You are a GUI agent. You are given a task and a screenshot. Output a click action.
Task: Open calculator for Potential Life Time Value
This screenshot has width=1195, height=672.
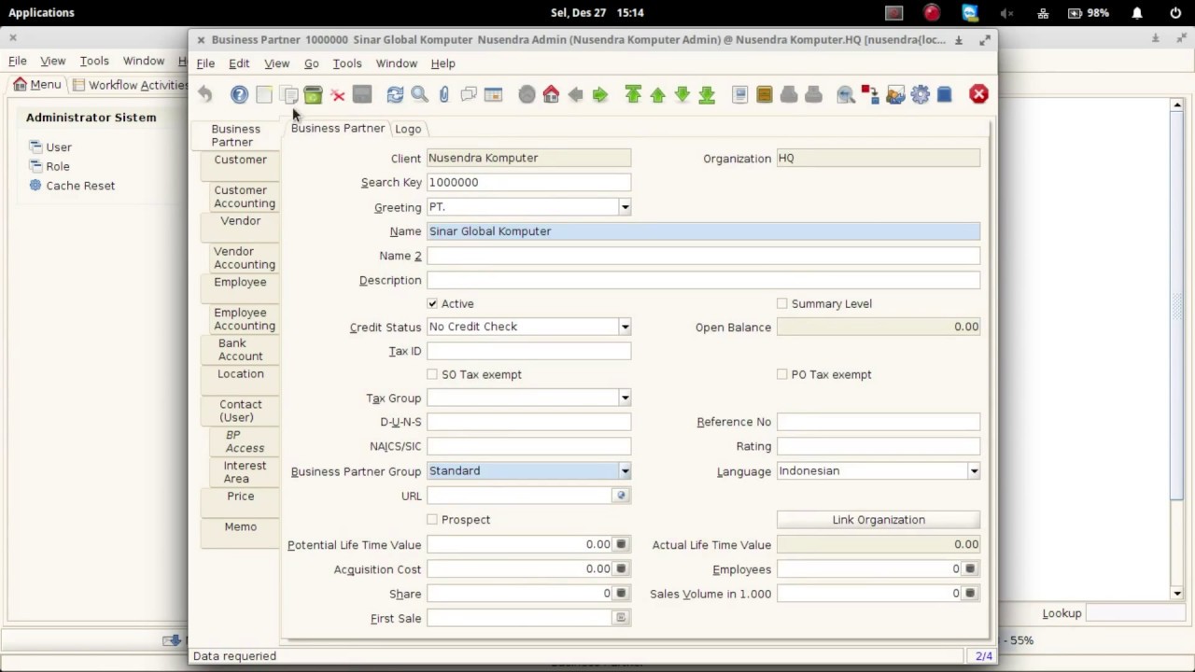pyautogui.click(x=622, y=544)
